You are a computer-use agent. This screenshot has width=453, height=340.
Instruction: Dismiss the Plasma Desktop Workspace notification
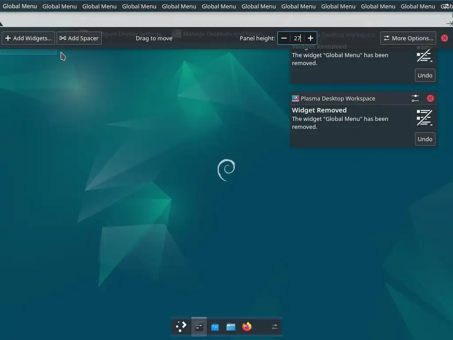click(x=430, y=98)
